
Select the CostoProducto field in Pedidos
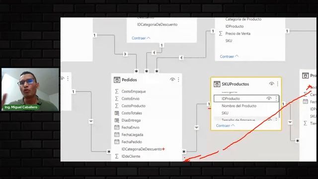(134, 106)
